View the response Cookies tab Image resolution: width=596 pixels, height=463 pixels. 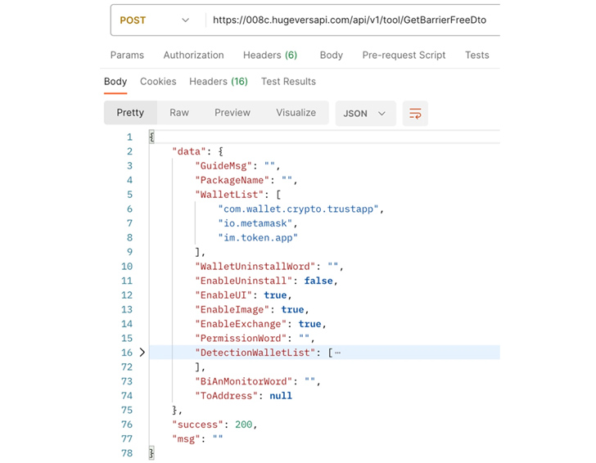tap(158, 82)
